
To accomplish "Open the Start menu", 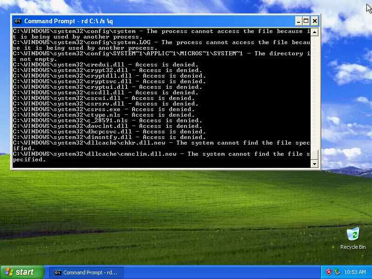I will (x=22, y=272).
